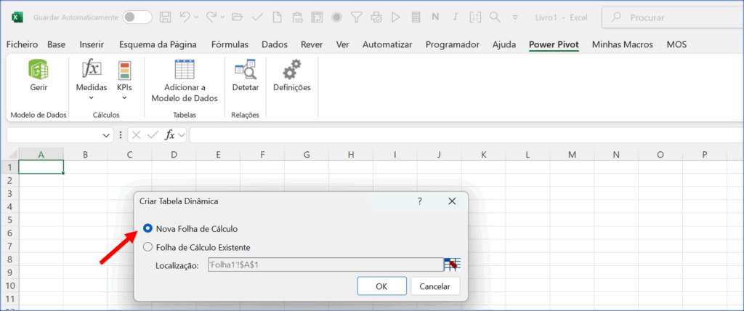The height and width of the screenshot is (311, 744).
Task: Switch to the Fórmulas ribbon tab
Action: (229, 44)
